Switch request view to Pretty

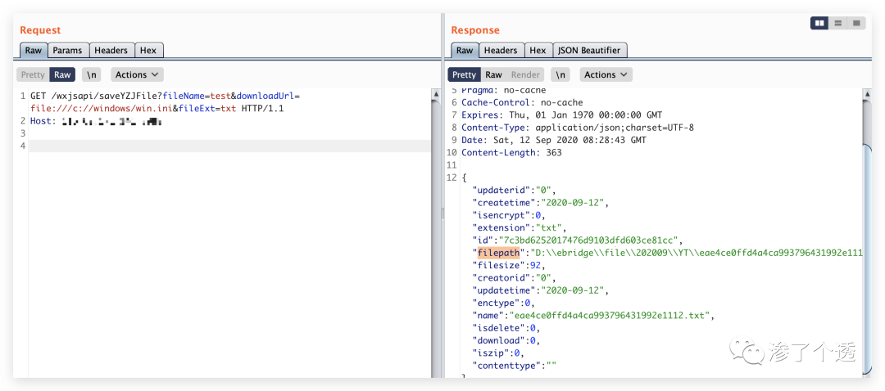33,74
